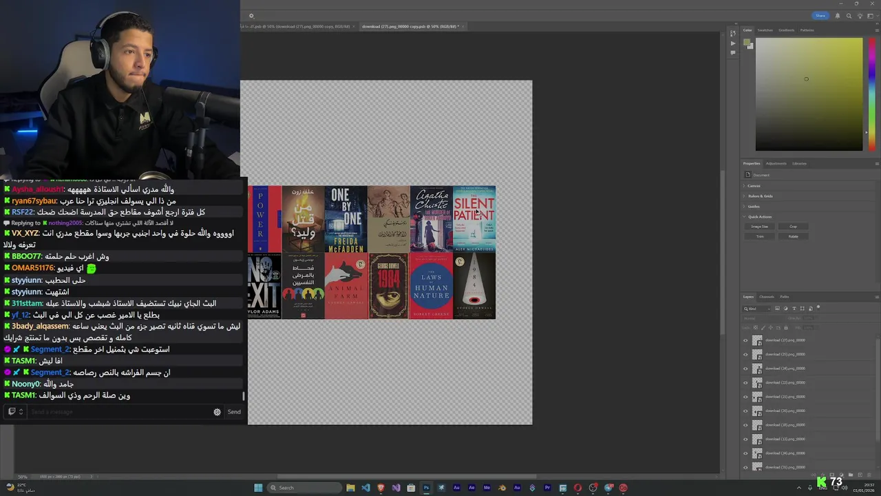
Task: Open File Explorer from the taskbar
Action: 350,488
